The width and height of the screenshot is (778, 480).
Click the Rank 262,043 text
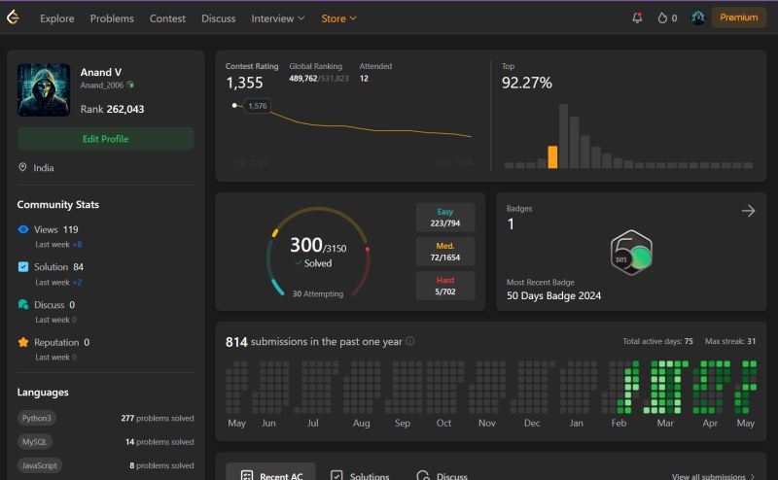[x=112, y=109]
